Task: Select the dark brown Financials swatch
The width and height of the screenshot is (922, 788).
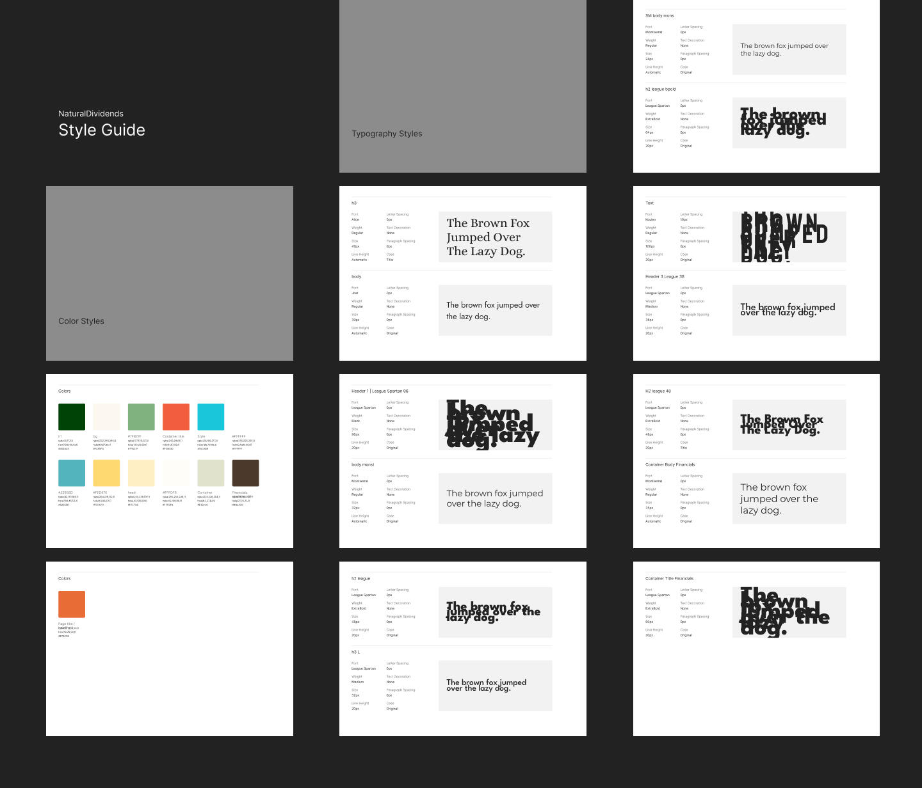Action: [x=245, y=473]
